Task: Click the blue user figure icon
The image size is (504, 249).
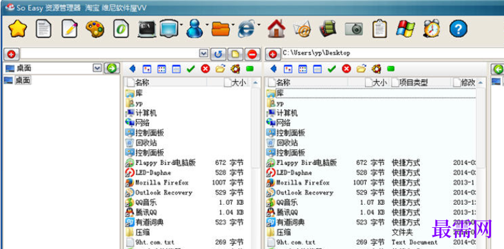Action: point(195,29)
